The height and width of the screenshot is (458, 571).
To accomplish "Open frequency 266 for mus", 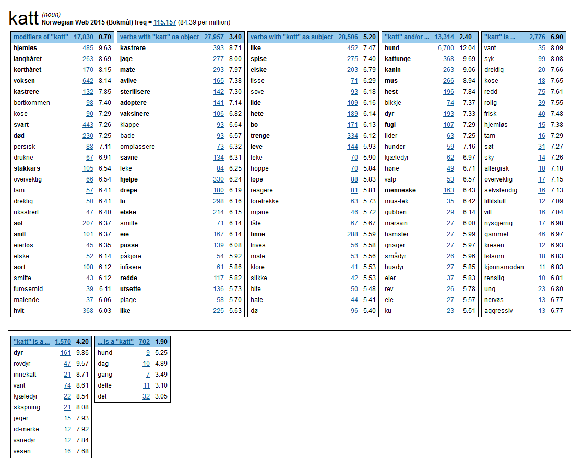I will pyautogui.click(x=449, y=80).
